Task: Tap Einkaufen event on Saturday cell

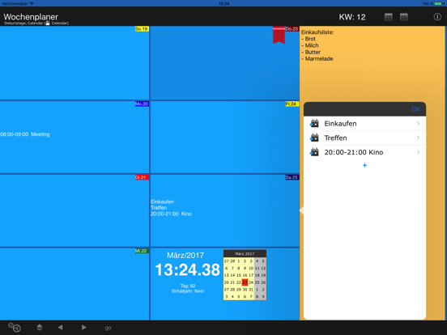Action: (162, 201)
